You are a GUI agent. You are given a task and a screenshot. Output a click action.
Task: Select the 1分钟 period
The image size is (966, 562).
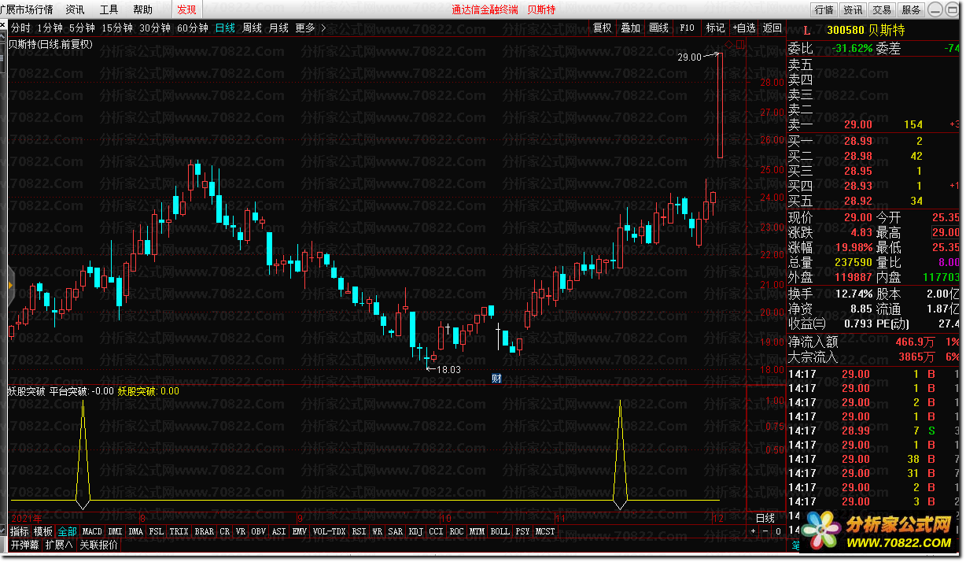49,28
